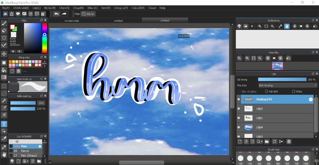Click the cloud save icon in toolbar
319x165 pixels.
[x=6, y=14]
